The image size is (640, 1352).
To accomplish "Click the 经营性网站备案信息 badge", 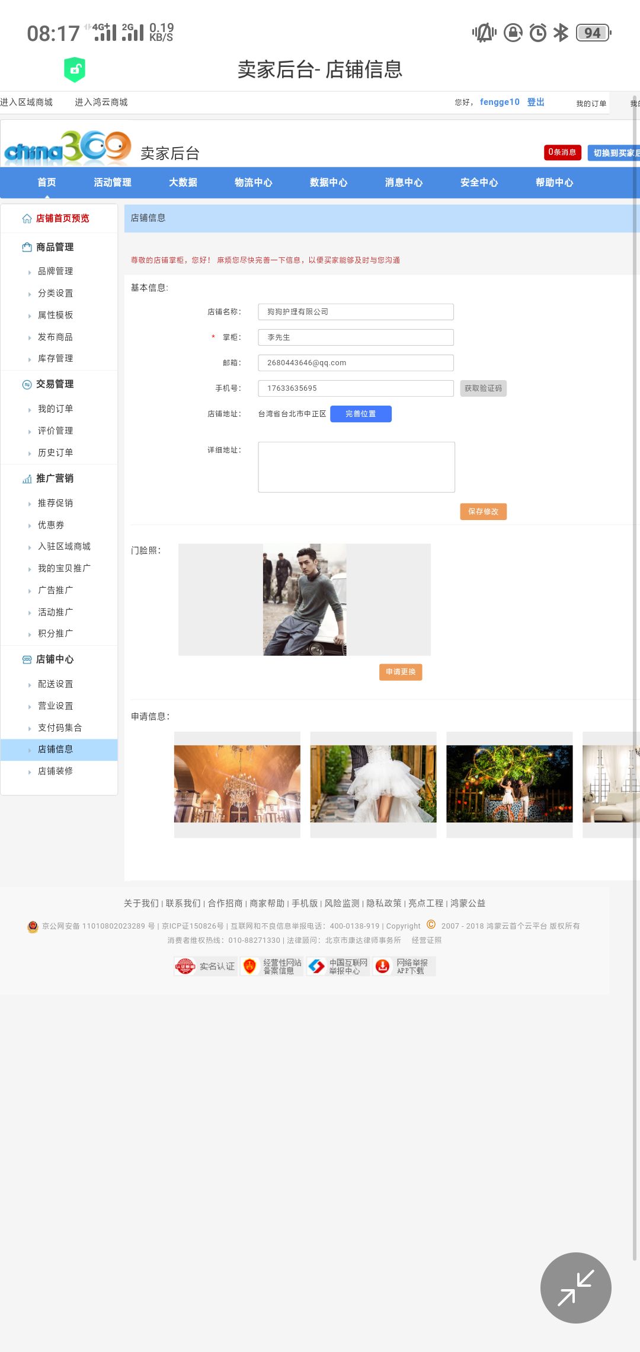I will coord(271,967).
